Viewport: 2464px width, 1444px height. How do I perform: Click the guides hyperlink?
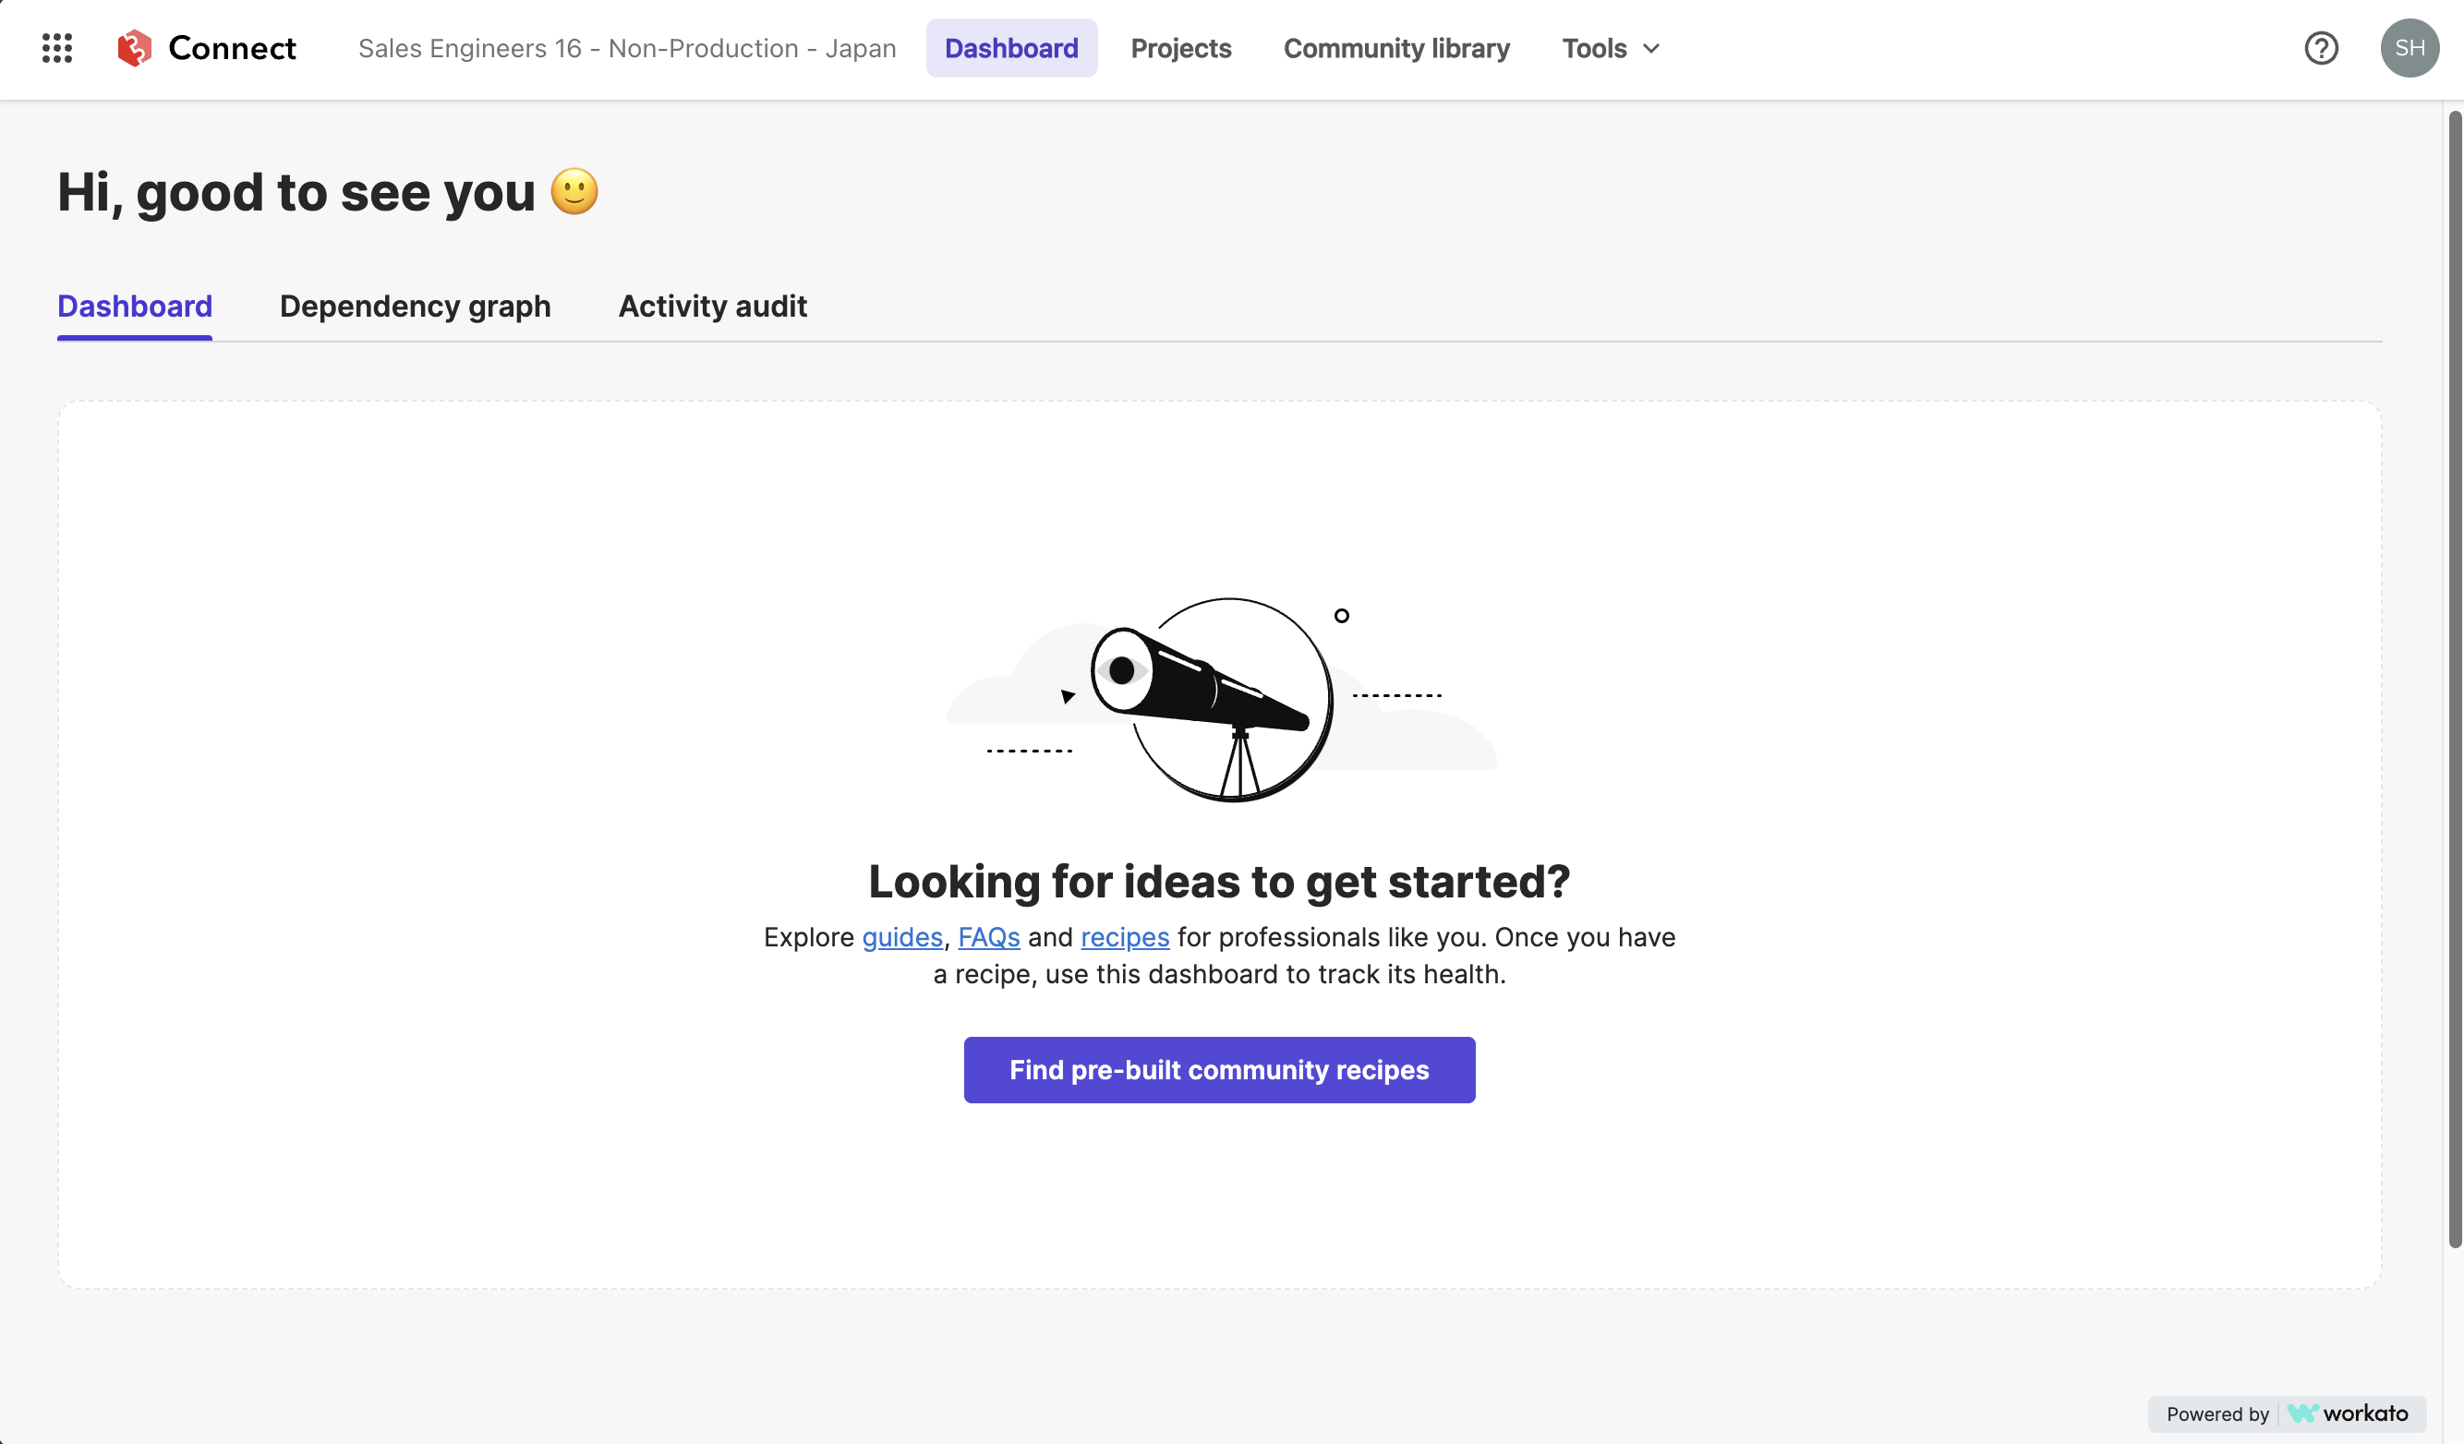pyautogui.click(x=901, y=939)
